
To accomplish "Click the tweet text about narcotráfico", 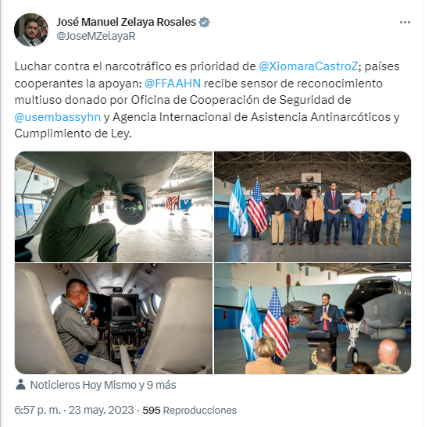I will (207, 100).
